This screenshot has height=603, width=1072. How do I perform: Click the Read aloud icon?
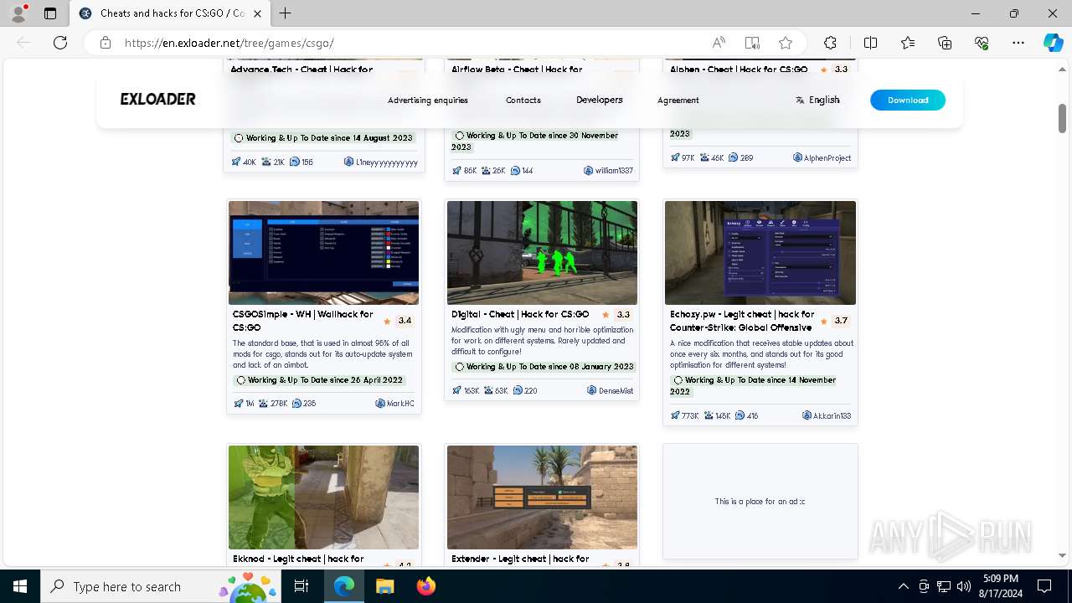[x=719, y=43]
